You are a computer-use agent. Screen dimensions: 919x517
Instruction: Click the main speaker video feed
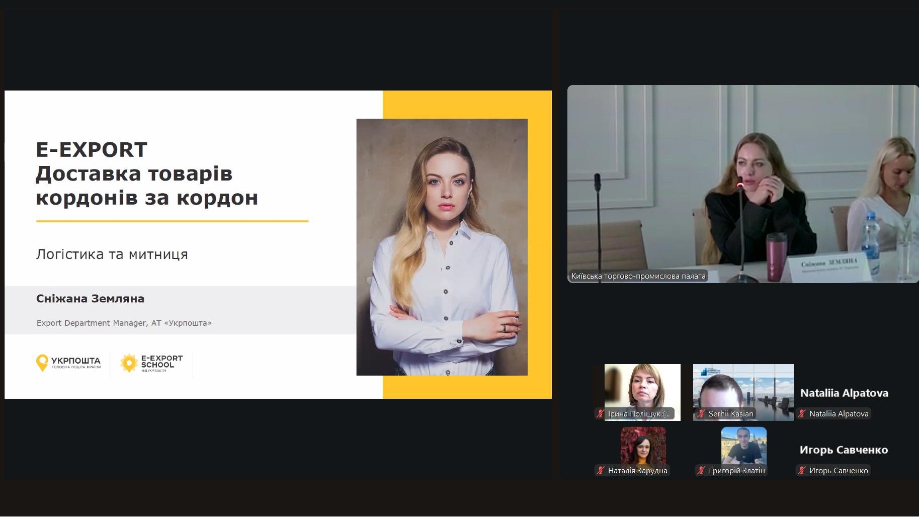click(742, 184)
